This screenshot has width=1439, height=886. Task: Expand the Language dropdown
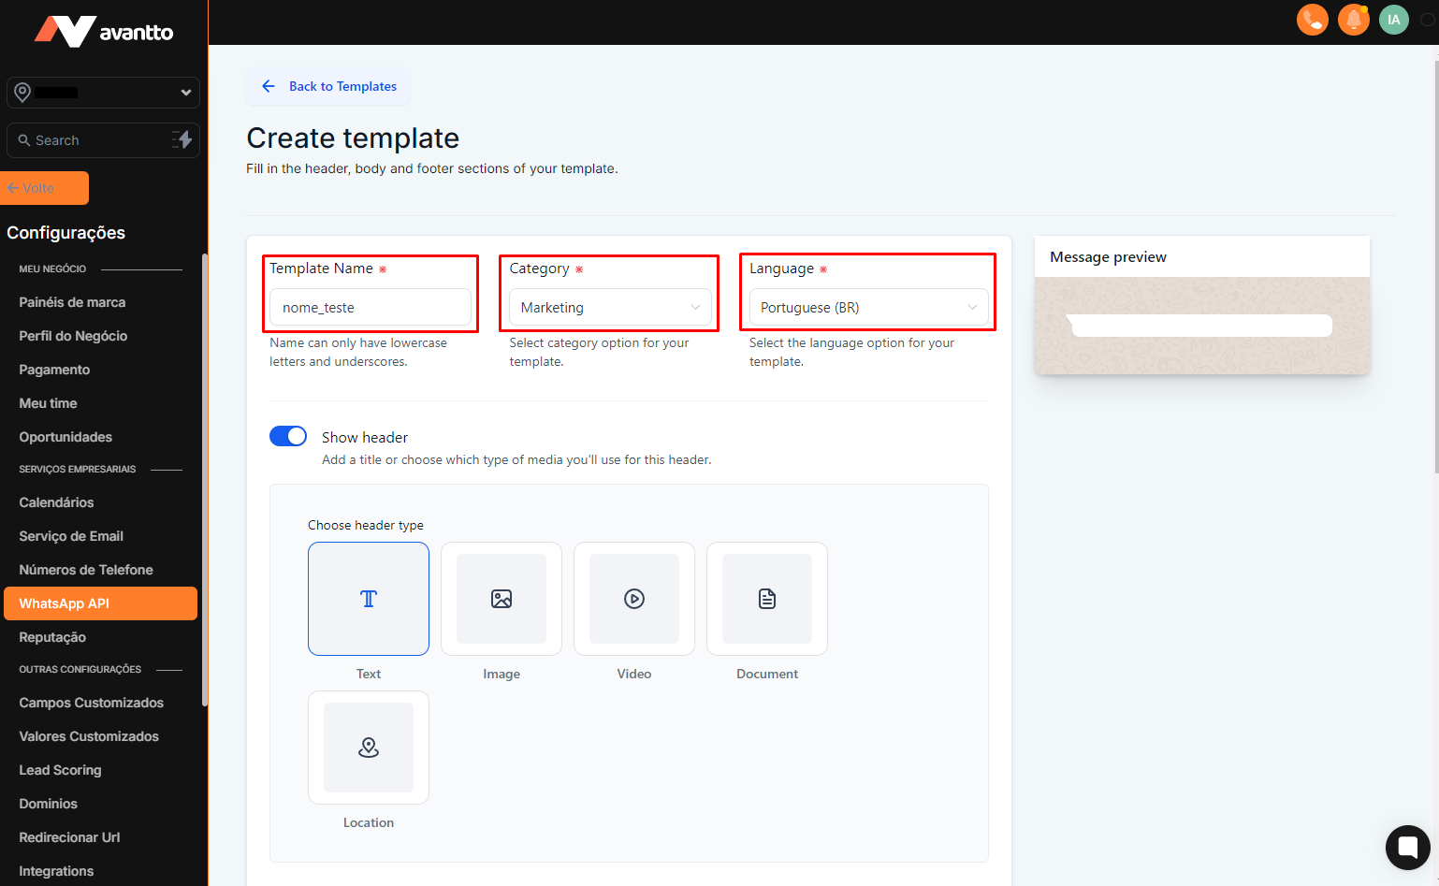[867, 308]
